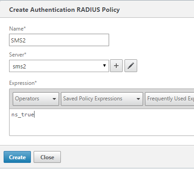194x172 pixels.
Task: Open the Server dropdown showing sms2
Action: pos(59,66)
